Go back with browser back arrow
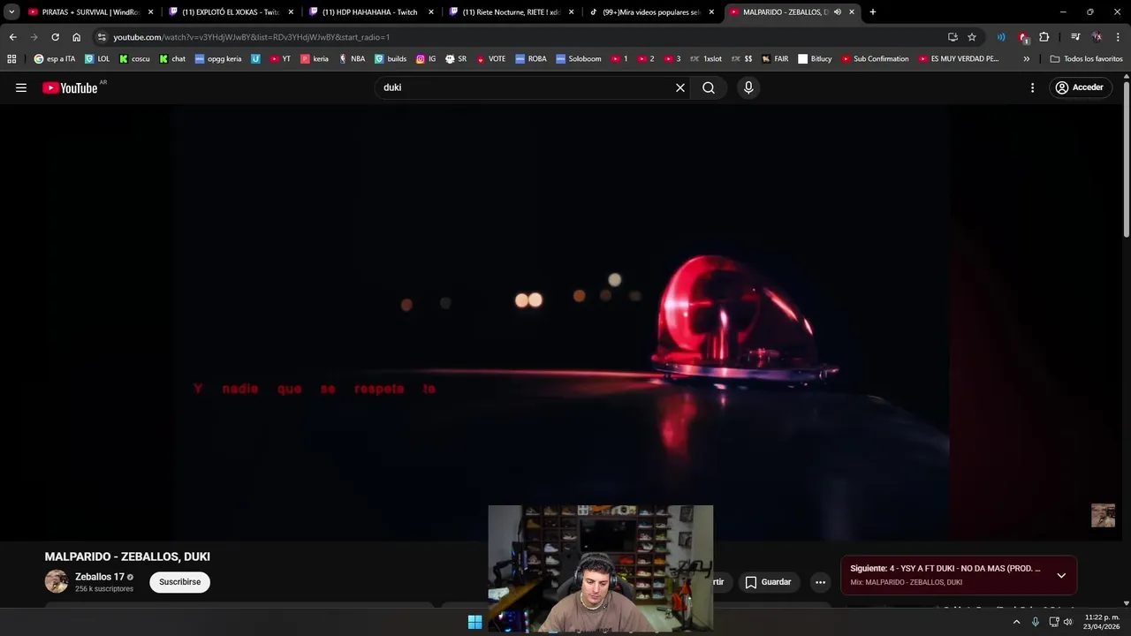1131x636 pixels. click(x=12, y=37)
